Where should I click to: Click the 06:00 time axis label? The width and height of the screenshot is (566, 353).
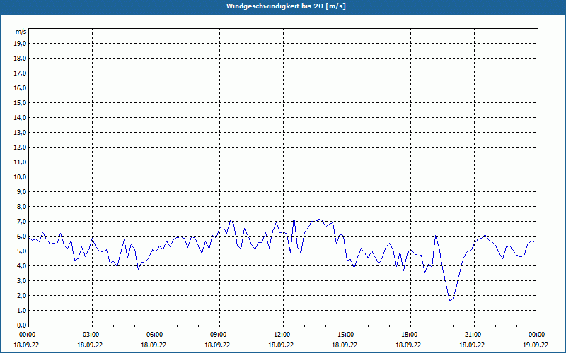(x=155, y=335)
